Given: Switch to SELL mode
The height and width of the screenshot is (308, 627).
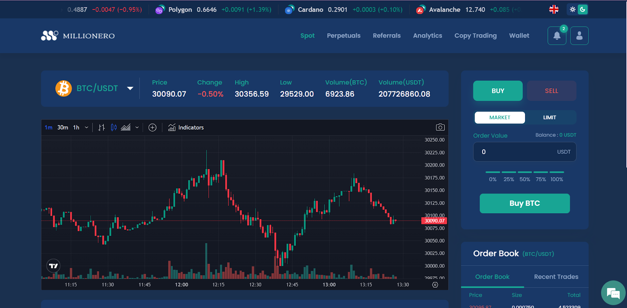Looking at the screenshot, I should tap(551, 91).
